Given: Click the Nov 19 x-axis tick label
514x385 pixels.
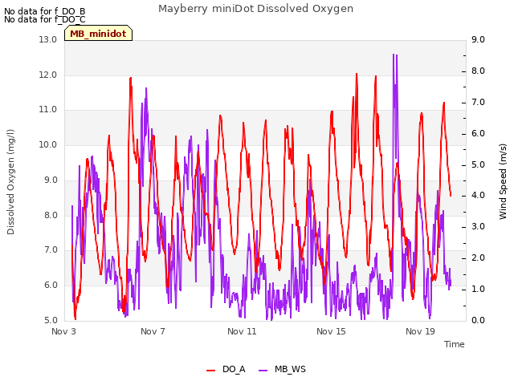Looking at the screenshot, I should coord(420,331).
